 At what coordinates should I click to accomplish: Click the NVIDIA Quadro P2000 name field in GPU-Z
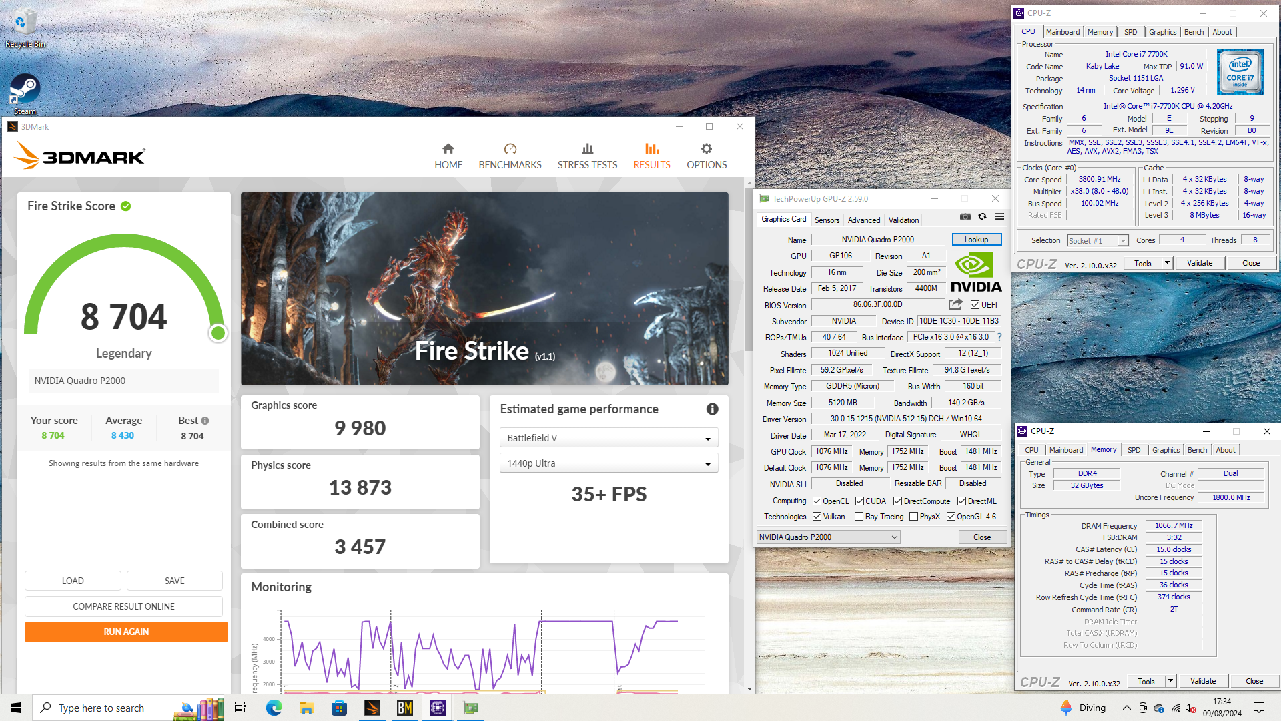(x=878, y=240)
